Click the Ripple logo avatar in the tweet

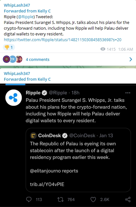click(13, 98)
